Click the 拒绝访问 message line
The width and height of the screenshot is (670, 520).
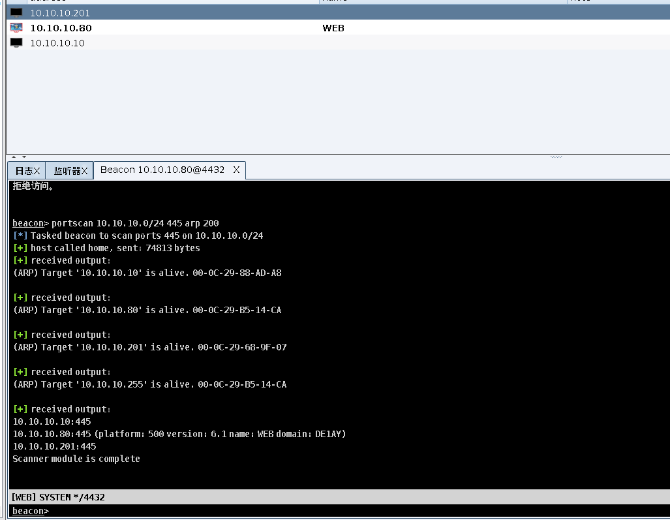33,186
